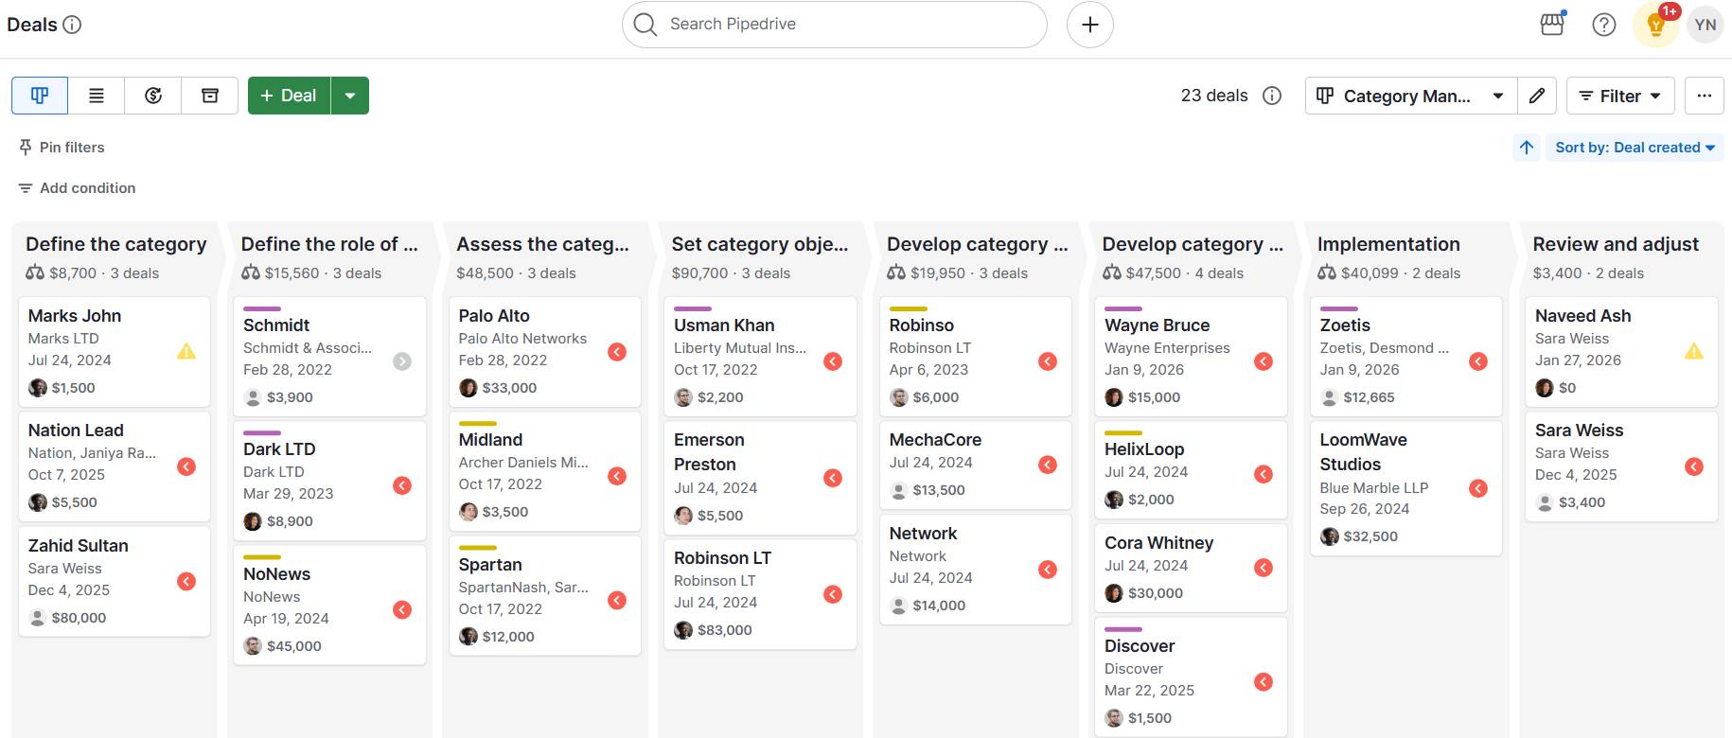Click Usman Khan overdue activity icon
Screen dimensions: 1732x738
tap(833, 361)
